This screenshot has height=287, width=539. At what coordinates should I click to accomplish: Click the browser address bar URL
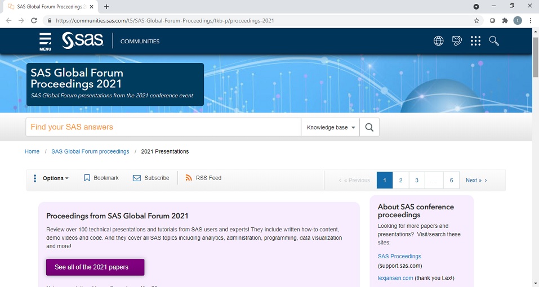click(165, 21)
